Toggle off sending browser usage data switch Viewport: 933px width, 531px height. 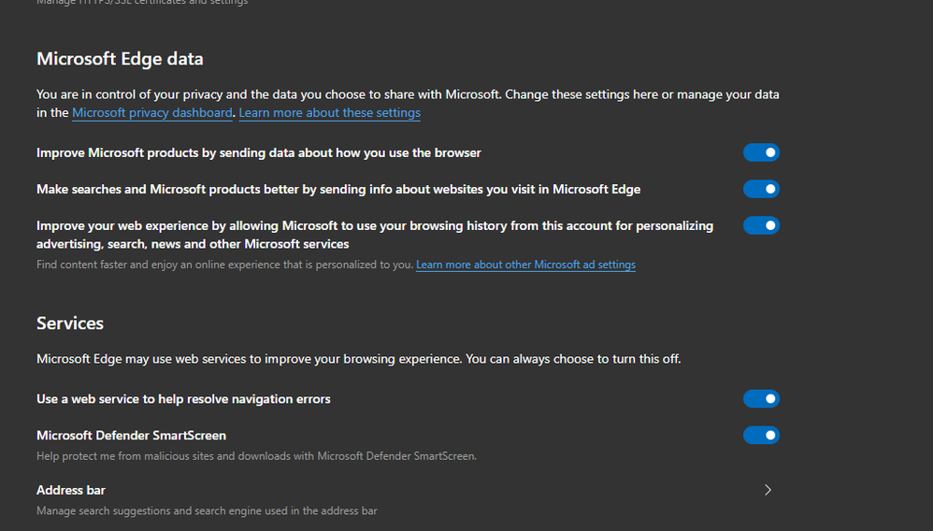click(761, 152)
